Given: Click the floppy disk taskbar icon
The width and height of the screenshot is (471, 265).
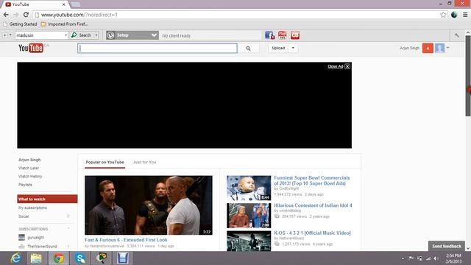Looking at the screenshot, I should coord(123,258).
